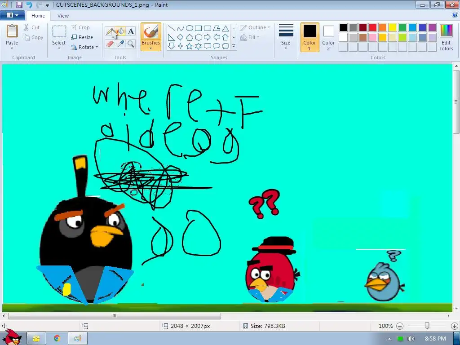
Task: Click the volume speaker tray icon
Action: point(411,339)
